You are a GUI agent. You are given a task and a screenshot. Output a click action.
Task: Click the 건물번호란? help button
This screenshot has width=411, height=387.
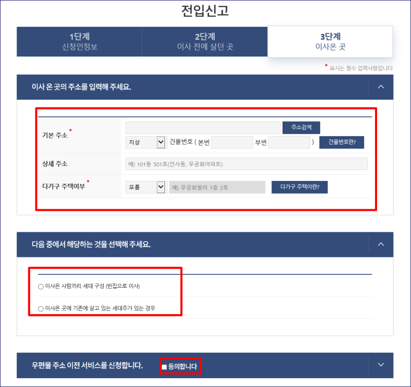(342, 142)
